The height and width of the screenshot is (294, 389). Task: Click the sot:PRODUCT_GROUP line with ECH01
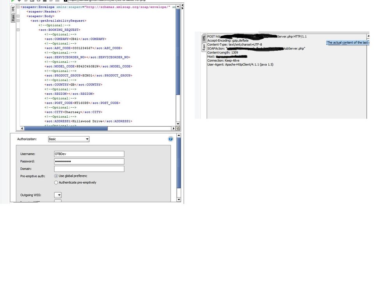(88, 76)
